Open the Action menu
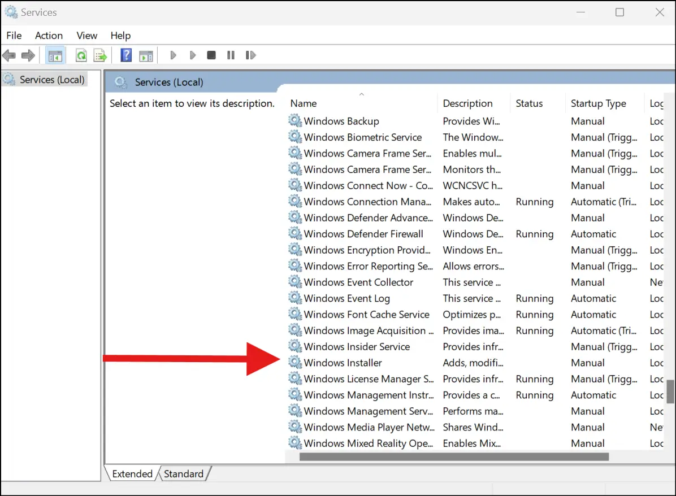Image resolution: width=676 pixels, height=496 pixels. click(x=49, y=35)
